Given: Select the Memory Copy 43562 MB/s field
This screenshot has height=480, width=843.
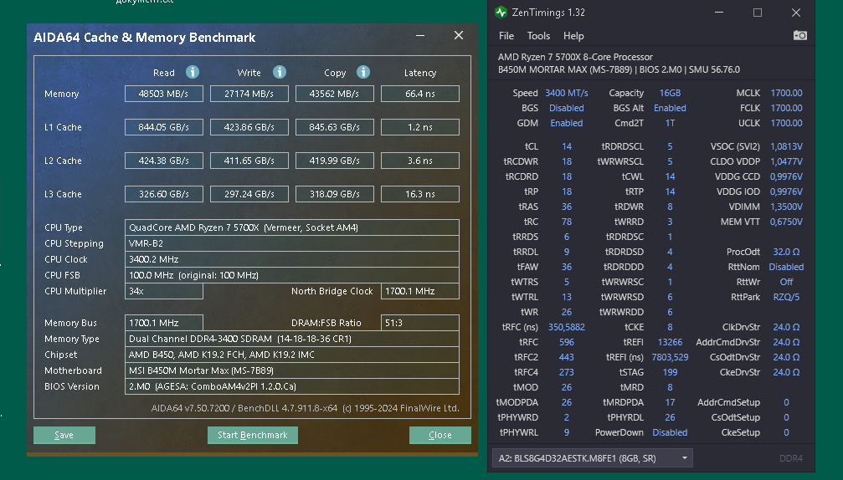Looking at the screenshot, I should point(334,94).
